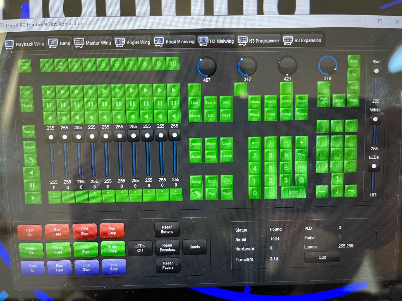Click the Intens key
Screen dimensions: 402x301
point(255,102)
